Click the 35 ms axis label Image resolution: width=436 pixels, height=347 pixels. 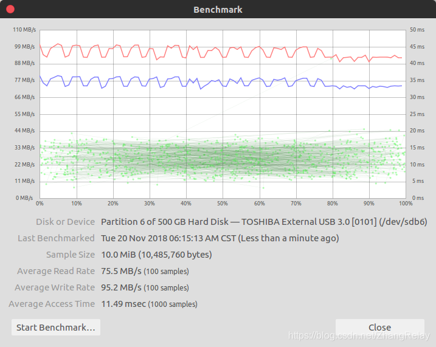click(417, 80)
